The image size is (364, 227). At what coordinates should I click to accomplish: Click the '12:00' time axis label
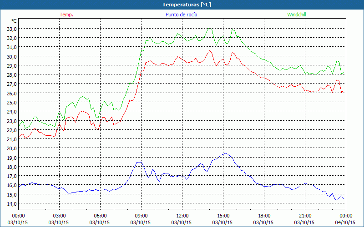[x=182, y=216]
